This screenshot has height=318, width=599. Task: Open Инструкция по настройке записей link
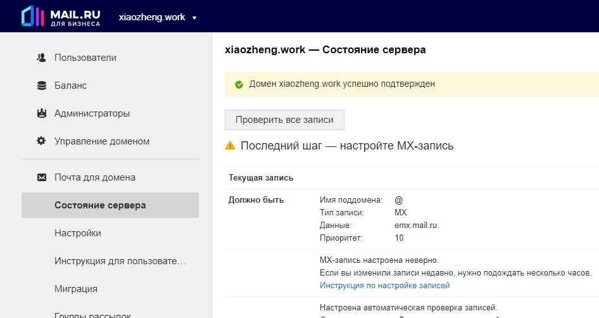pyautogui.click(x=384, y=286)
